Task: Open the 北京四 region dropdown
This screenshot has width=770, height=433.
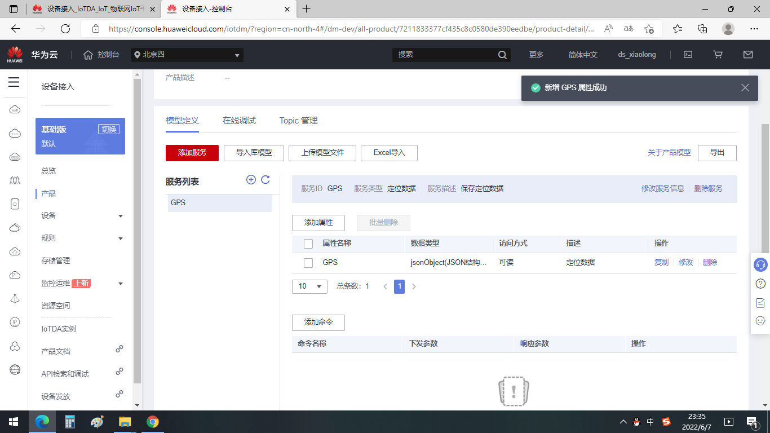Action: coord(187,55)
